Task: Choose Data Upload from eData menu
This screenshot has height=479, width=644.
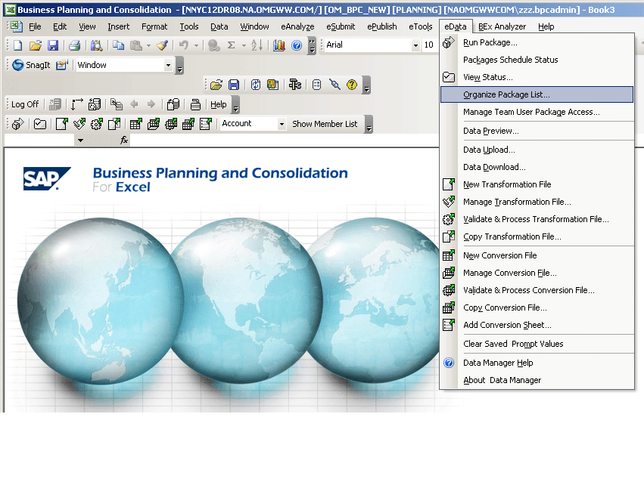Action: tap(489, 150)
